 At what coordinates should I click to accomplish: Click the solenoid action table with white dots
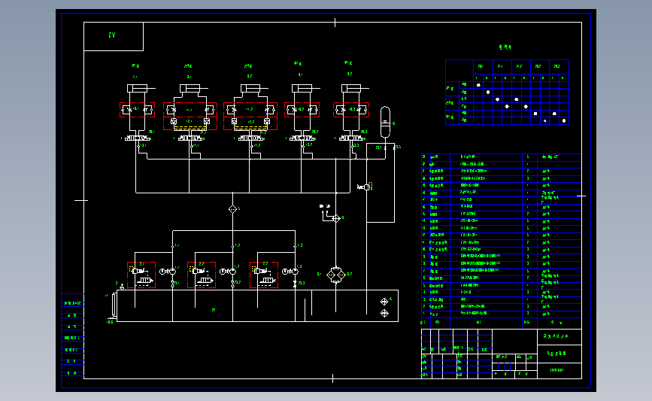tap(507, 92)
